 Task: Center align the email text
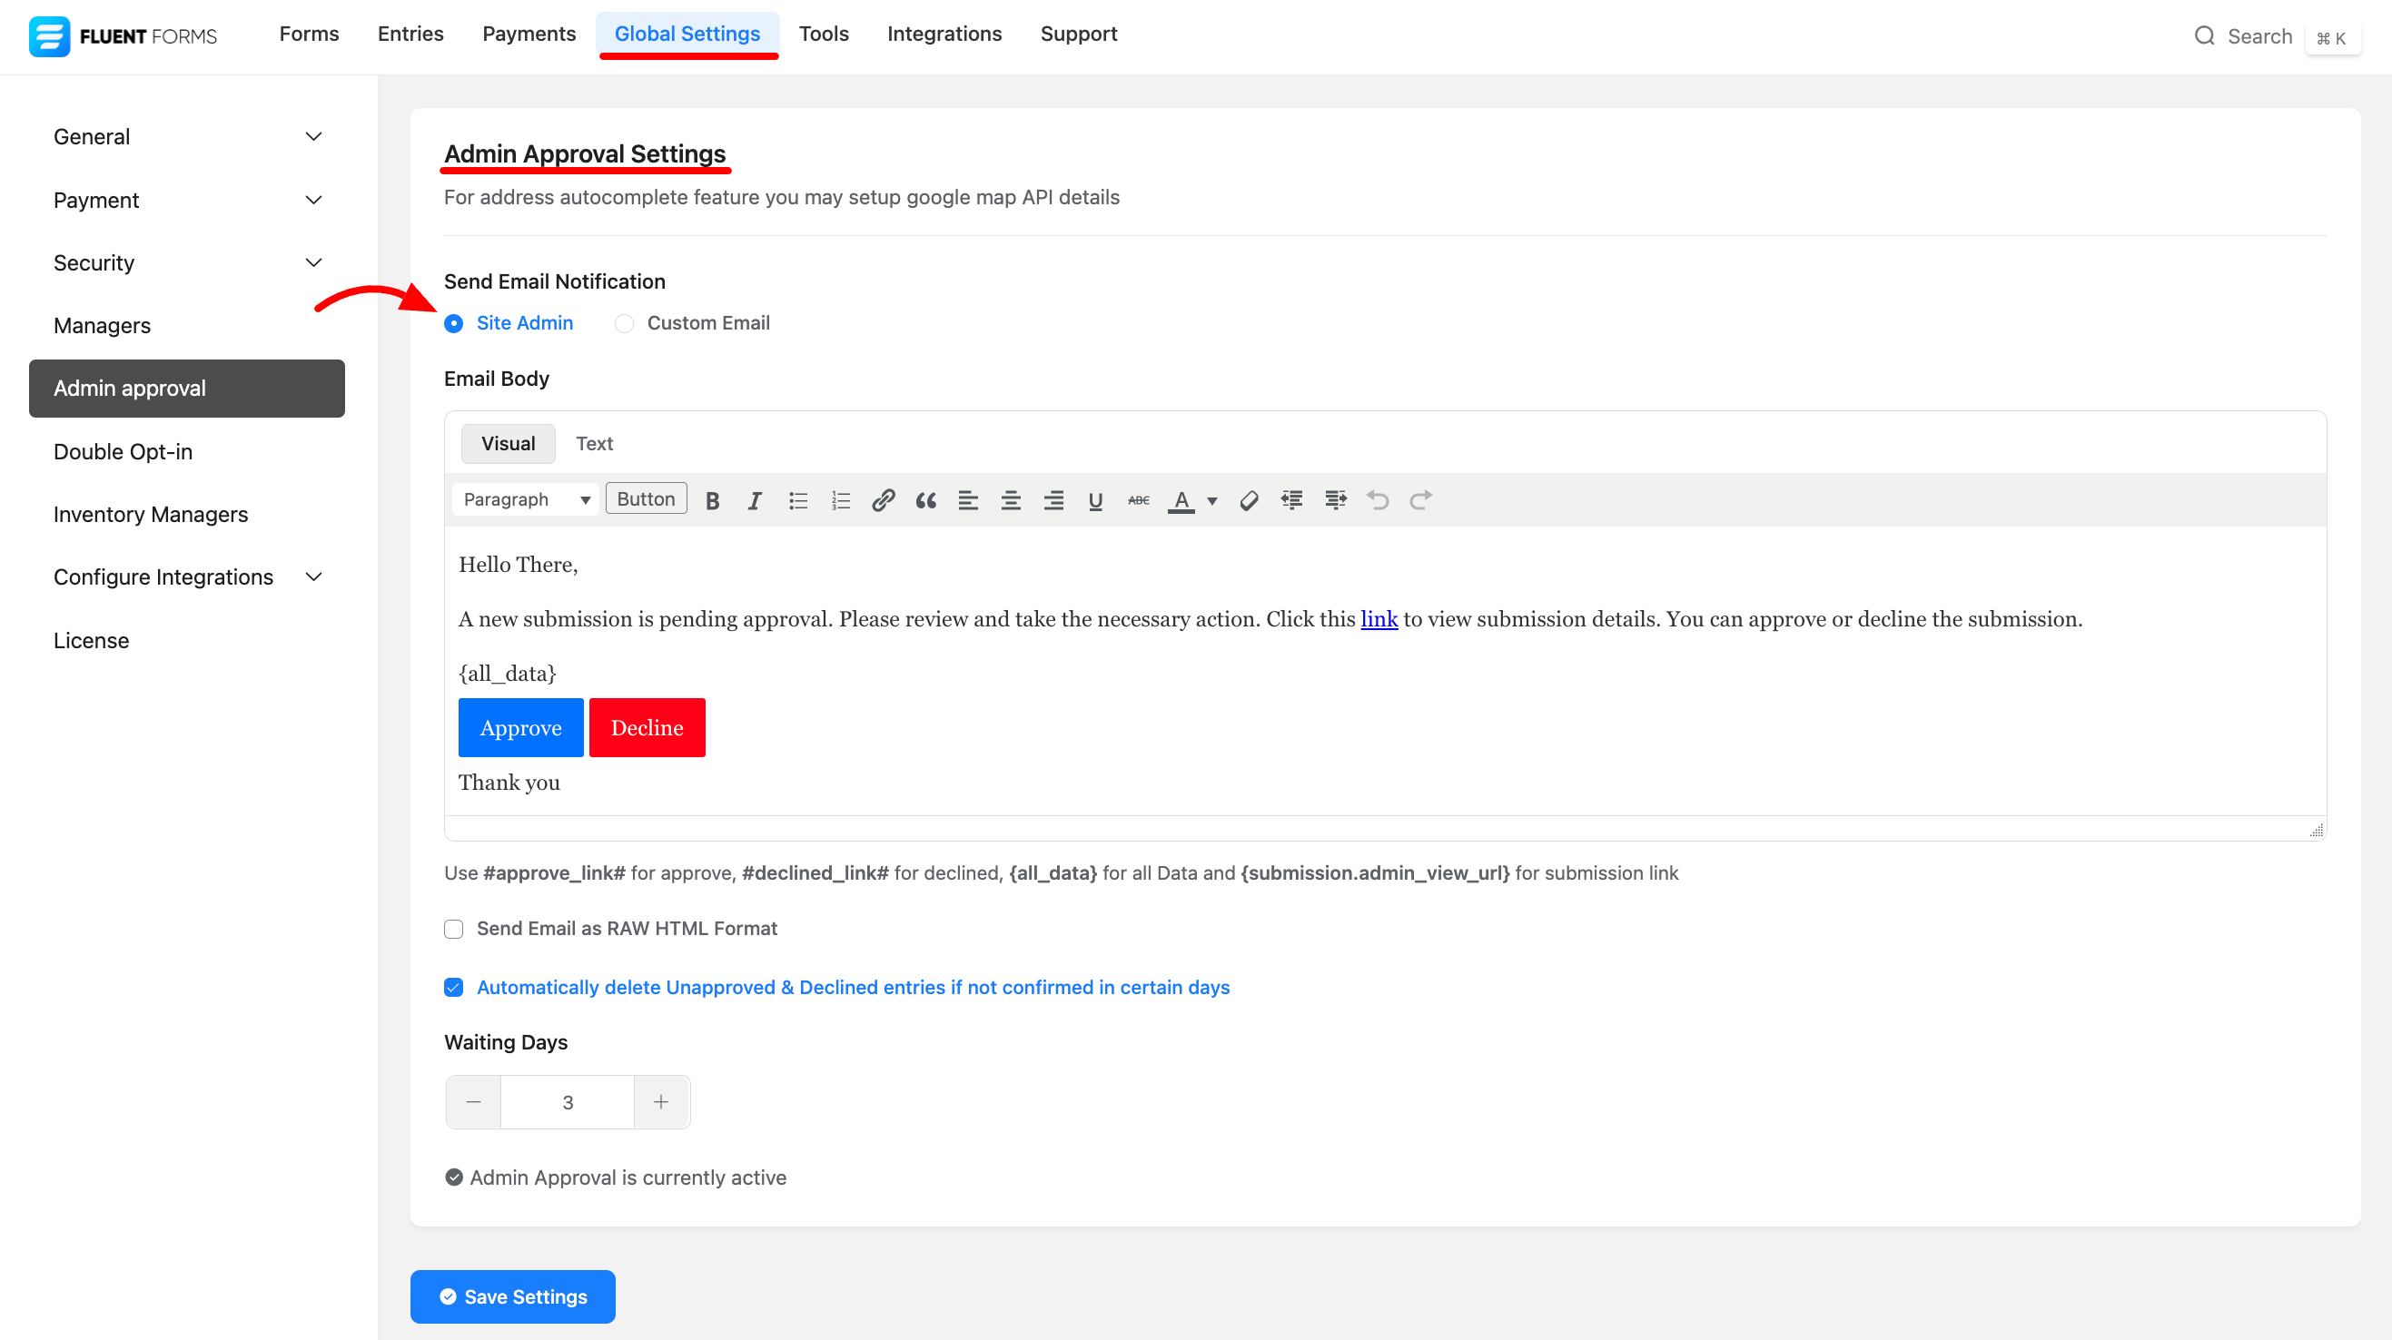1010,500
